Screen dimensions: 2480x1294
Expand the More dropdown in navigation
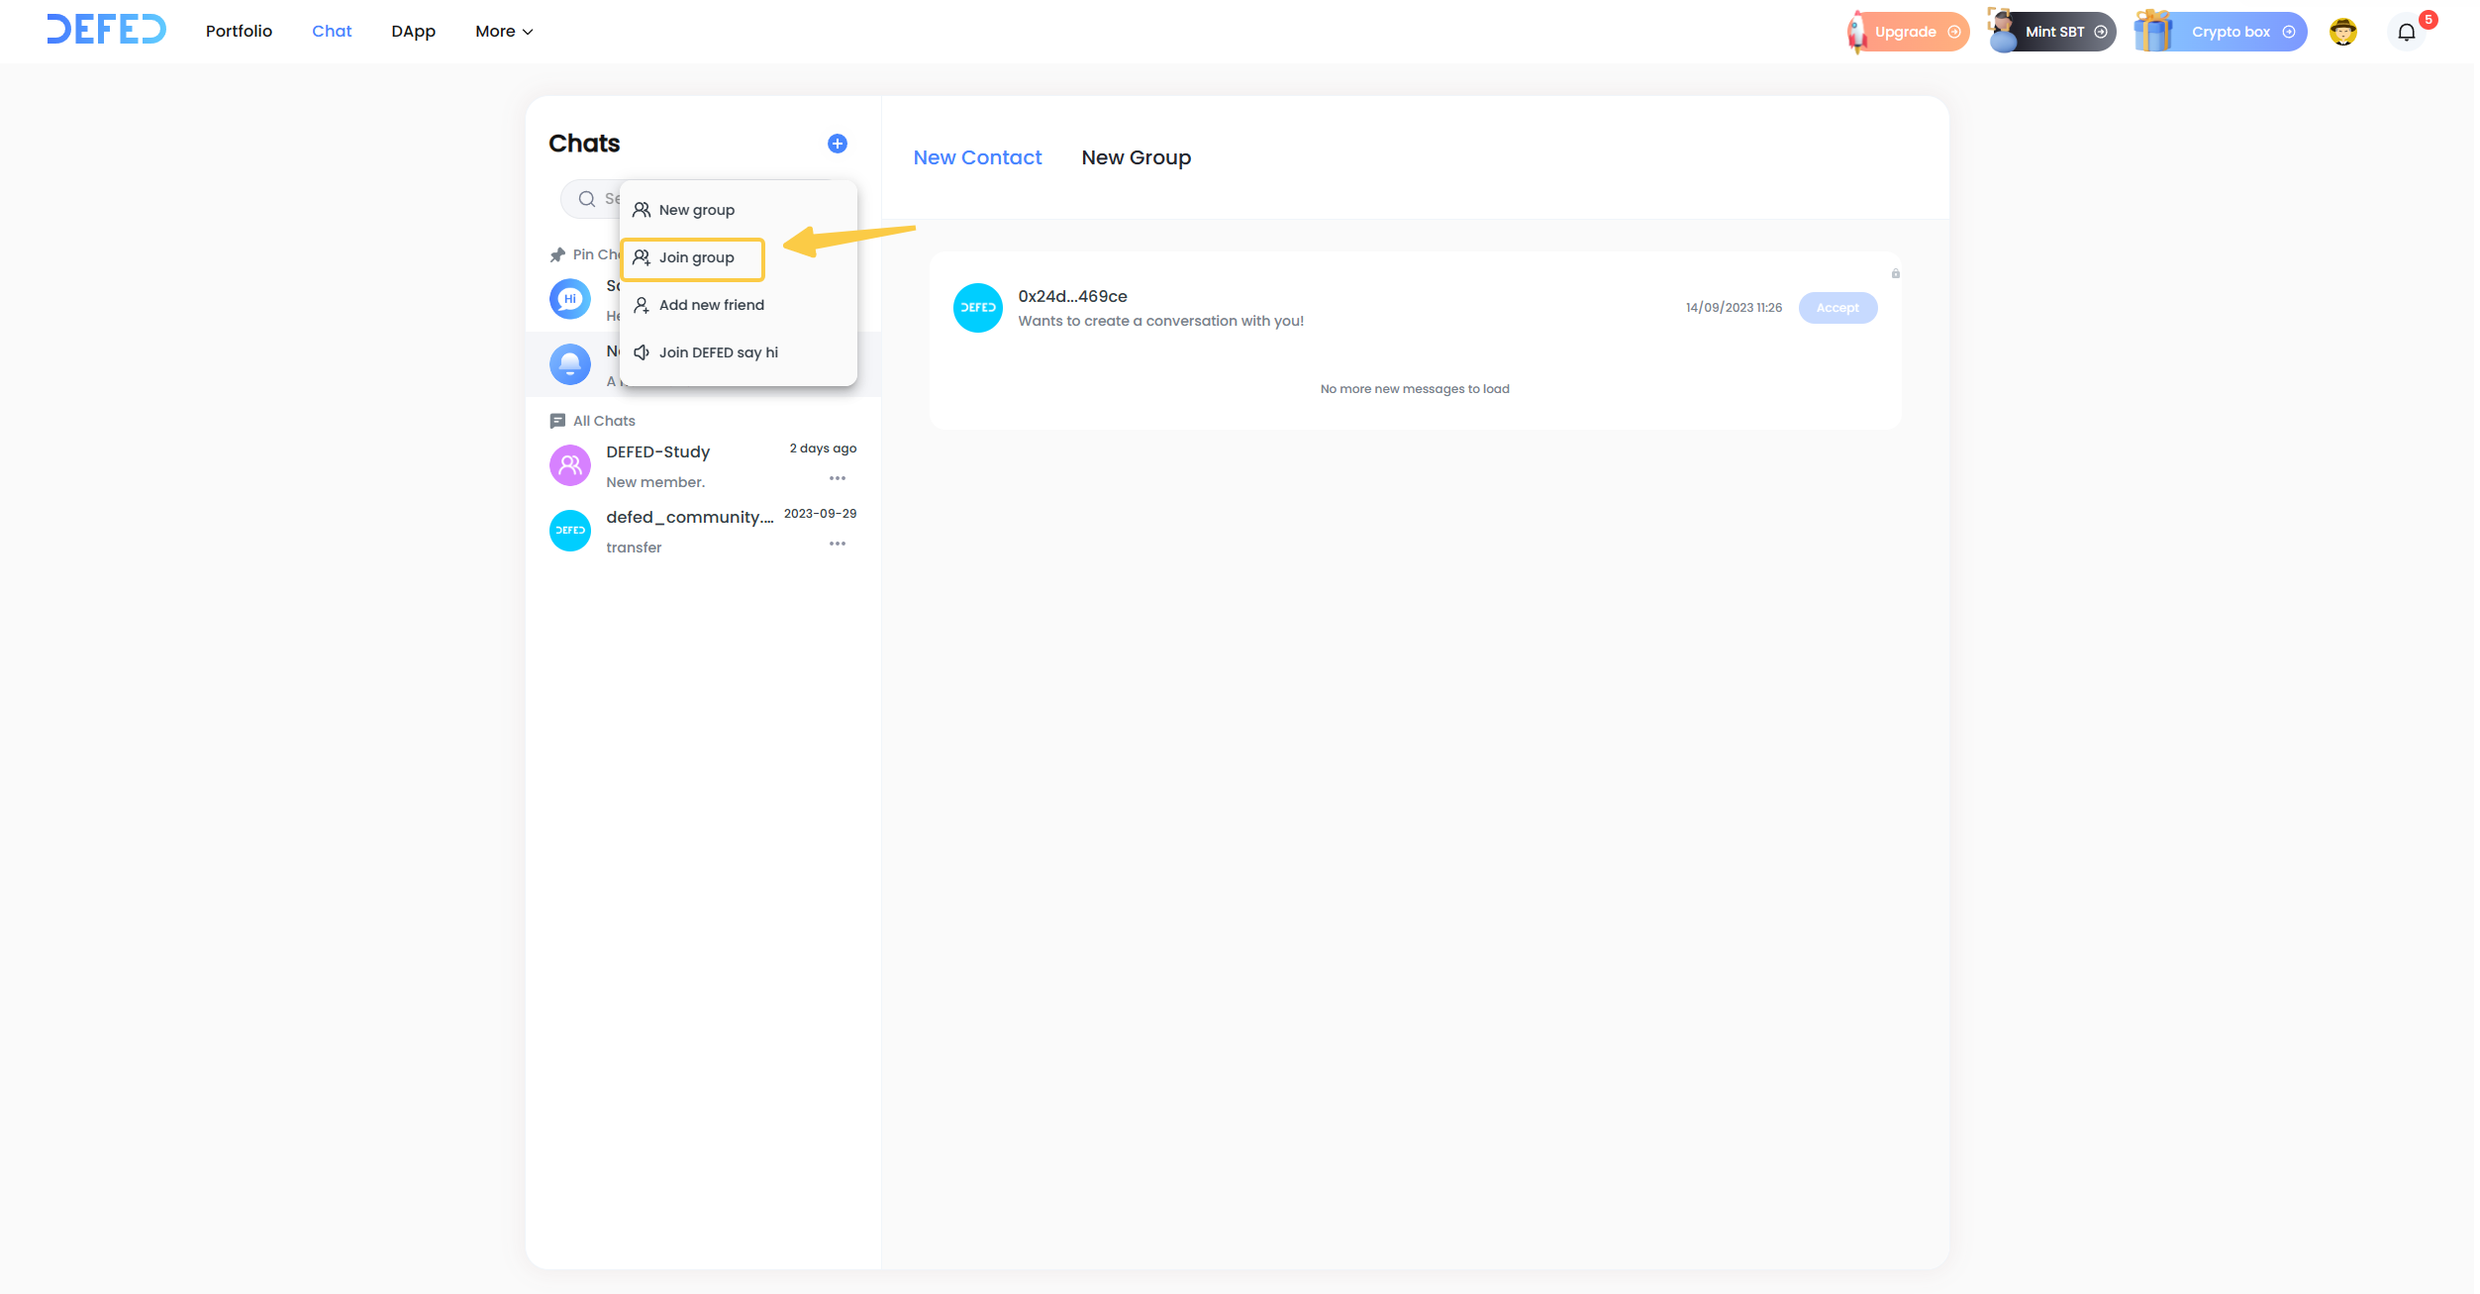coord(503,32)
